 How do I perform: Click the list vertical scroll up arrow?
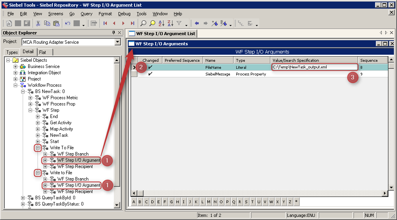[391, 60]
